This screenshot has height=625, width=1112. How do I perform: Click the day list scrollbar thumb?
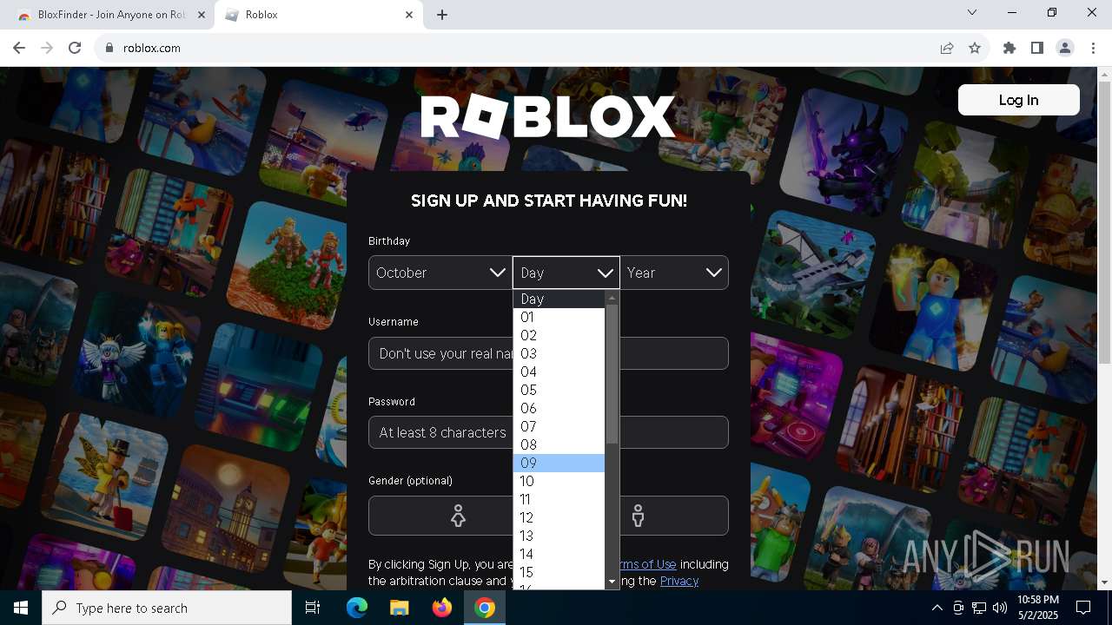click(612, 374)
